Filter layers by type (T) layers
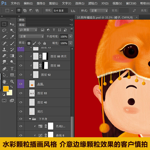Viewport: 150px width, 150px height. (x=54, y=30)
